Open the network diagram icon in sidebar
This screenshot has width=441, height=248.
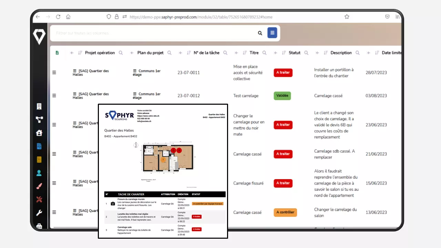(x=39, y=120)
